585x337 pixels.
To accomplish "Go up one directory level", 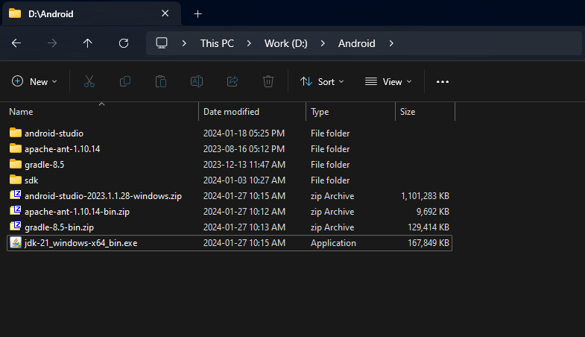I will (x=88, y=43).
